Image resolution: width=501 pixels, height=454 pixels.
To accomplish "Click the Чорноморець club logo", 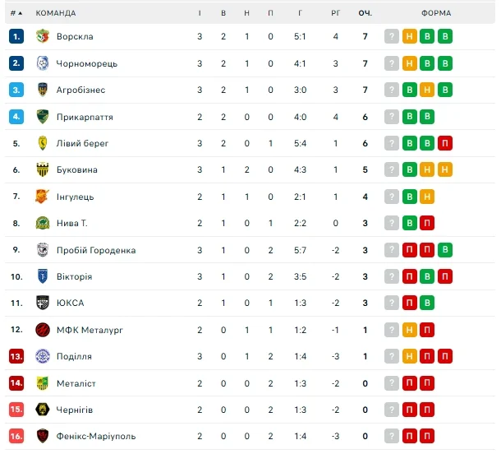I will point(43,63).
